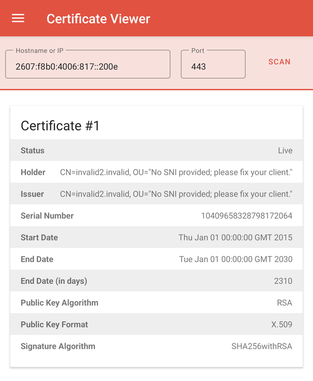Select the Holder CN=invalid2.invalid value
The height and width of the screenshot is (381, 313).
coord(176,172)
